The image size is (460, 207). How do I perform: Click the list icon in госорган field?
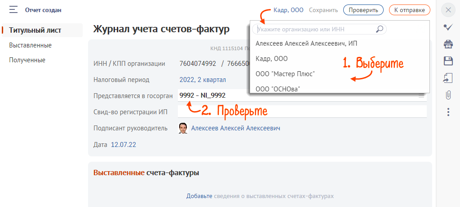click(x=421, y=95)
